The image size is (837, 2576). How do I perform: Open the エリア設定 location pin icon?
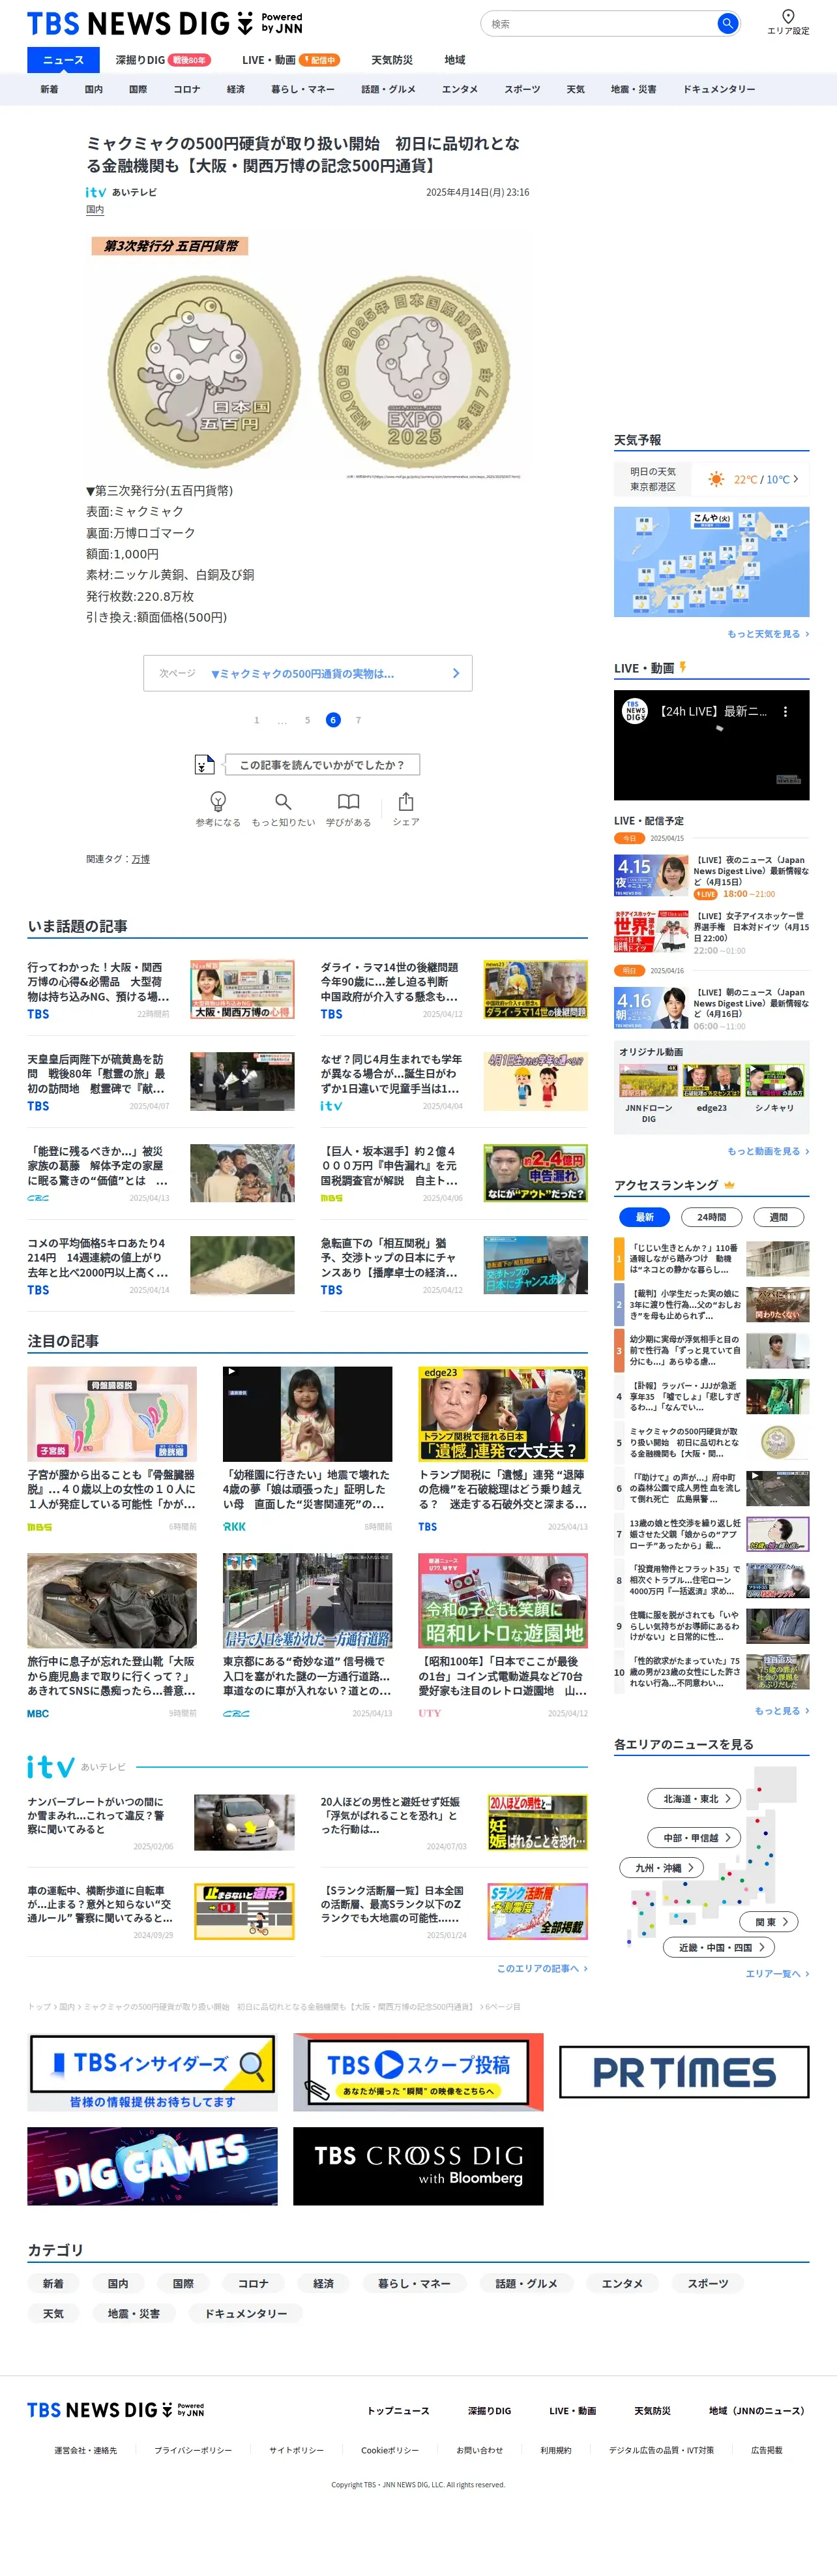coord(788,16)
